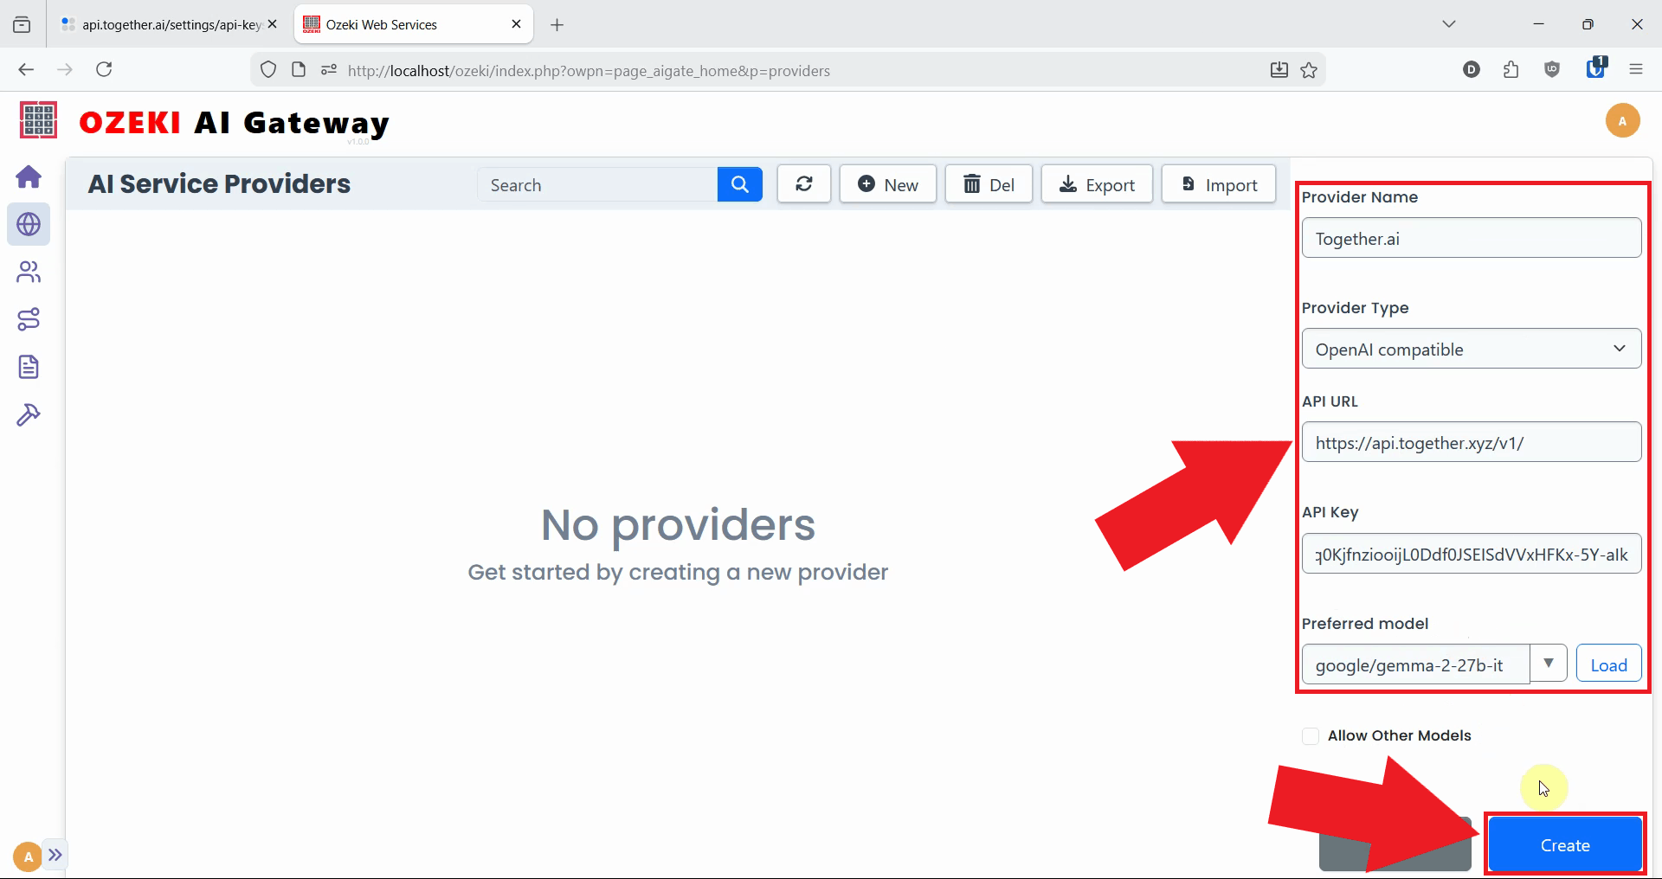Refresh the provider list
The width and height of the screenshot is (1662, 879).
pyautogui.click(x=804, y=183)
